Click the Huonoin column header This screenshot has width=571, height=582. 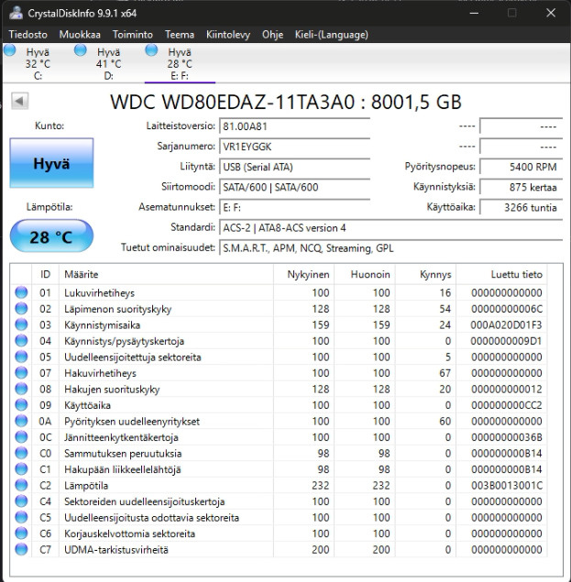click(365, 274)
